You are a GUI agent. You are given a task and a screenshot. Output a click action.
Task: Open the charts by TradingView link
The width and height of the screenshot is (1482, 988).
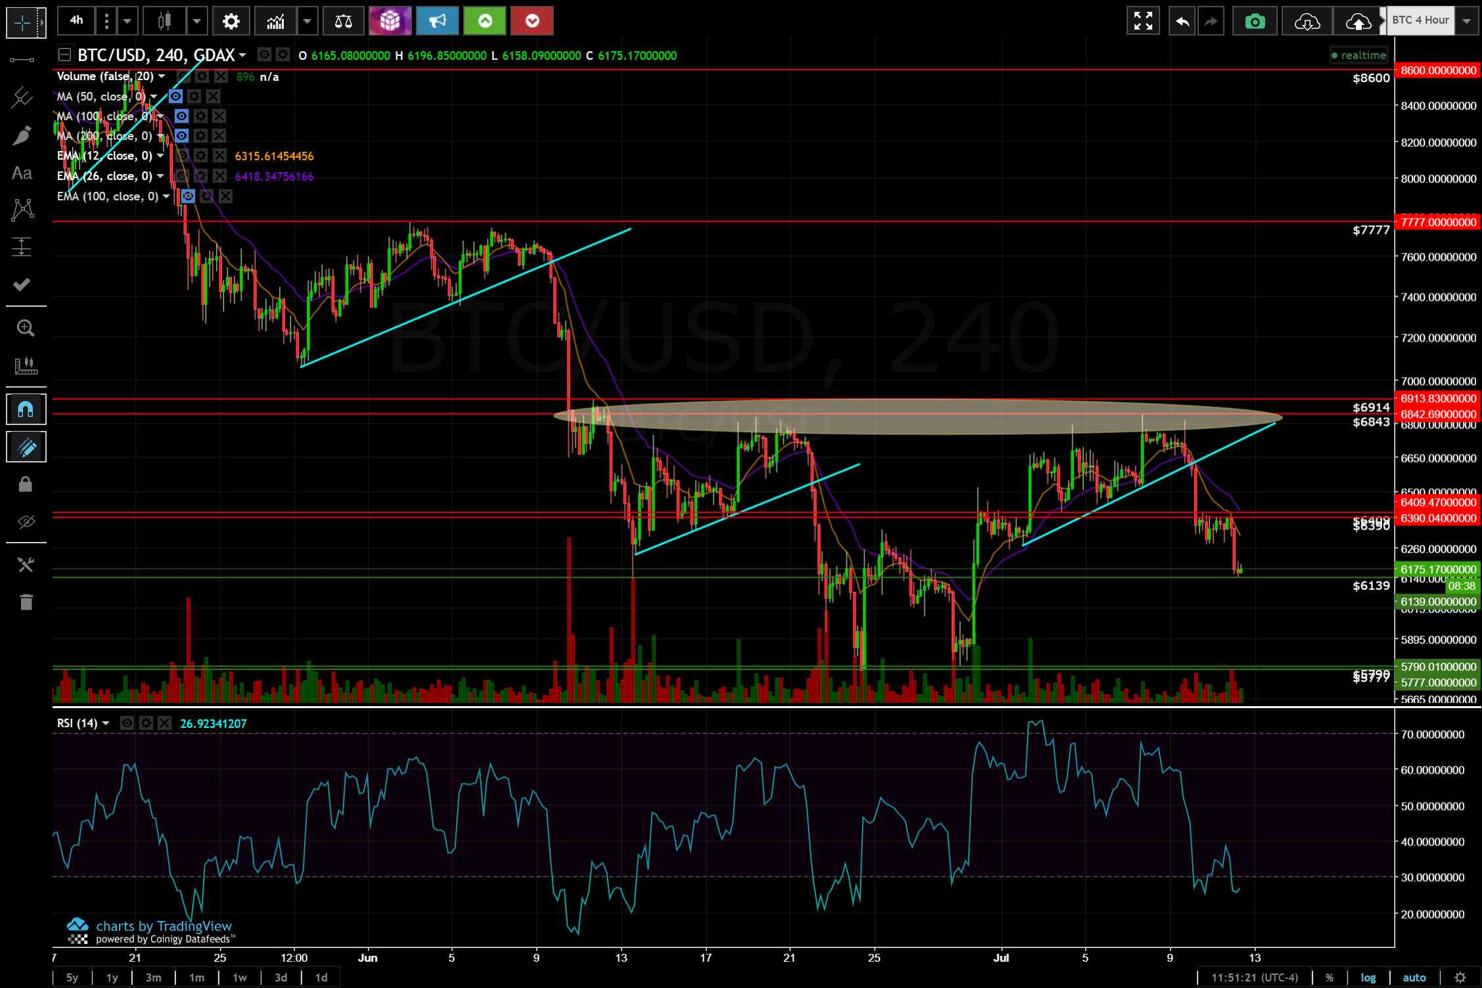pyautogui.click(x=164, y=926)
